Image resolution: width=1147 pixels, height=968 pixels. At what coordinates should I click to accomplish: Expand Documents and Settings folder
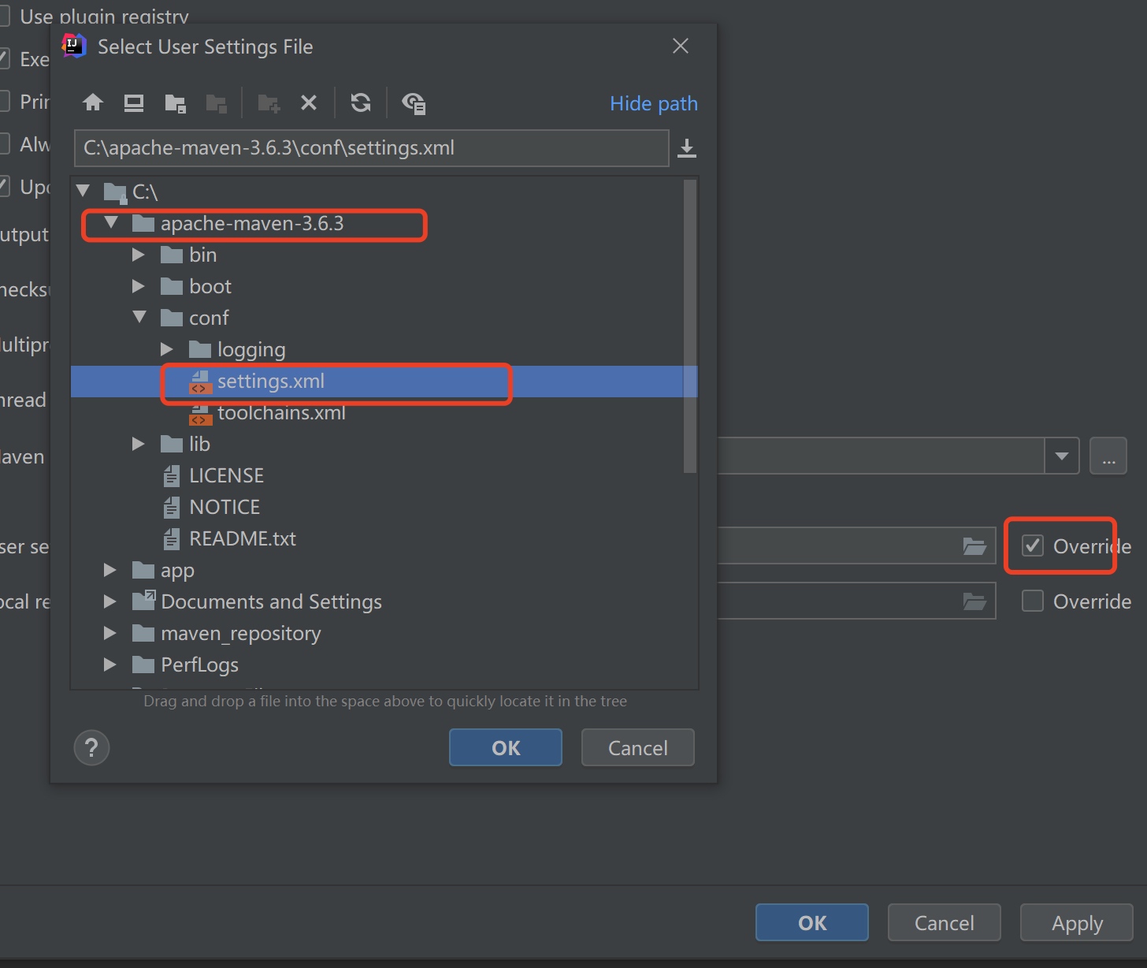click(110, 601)
